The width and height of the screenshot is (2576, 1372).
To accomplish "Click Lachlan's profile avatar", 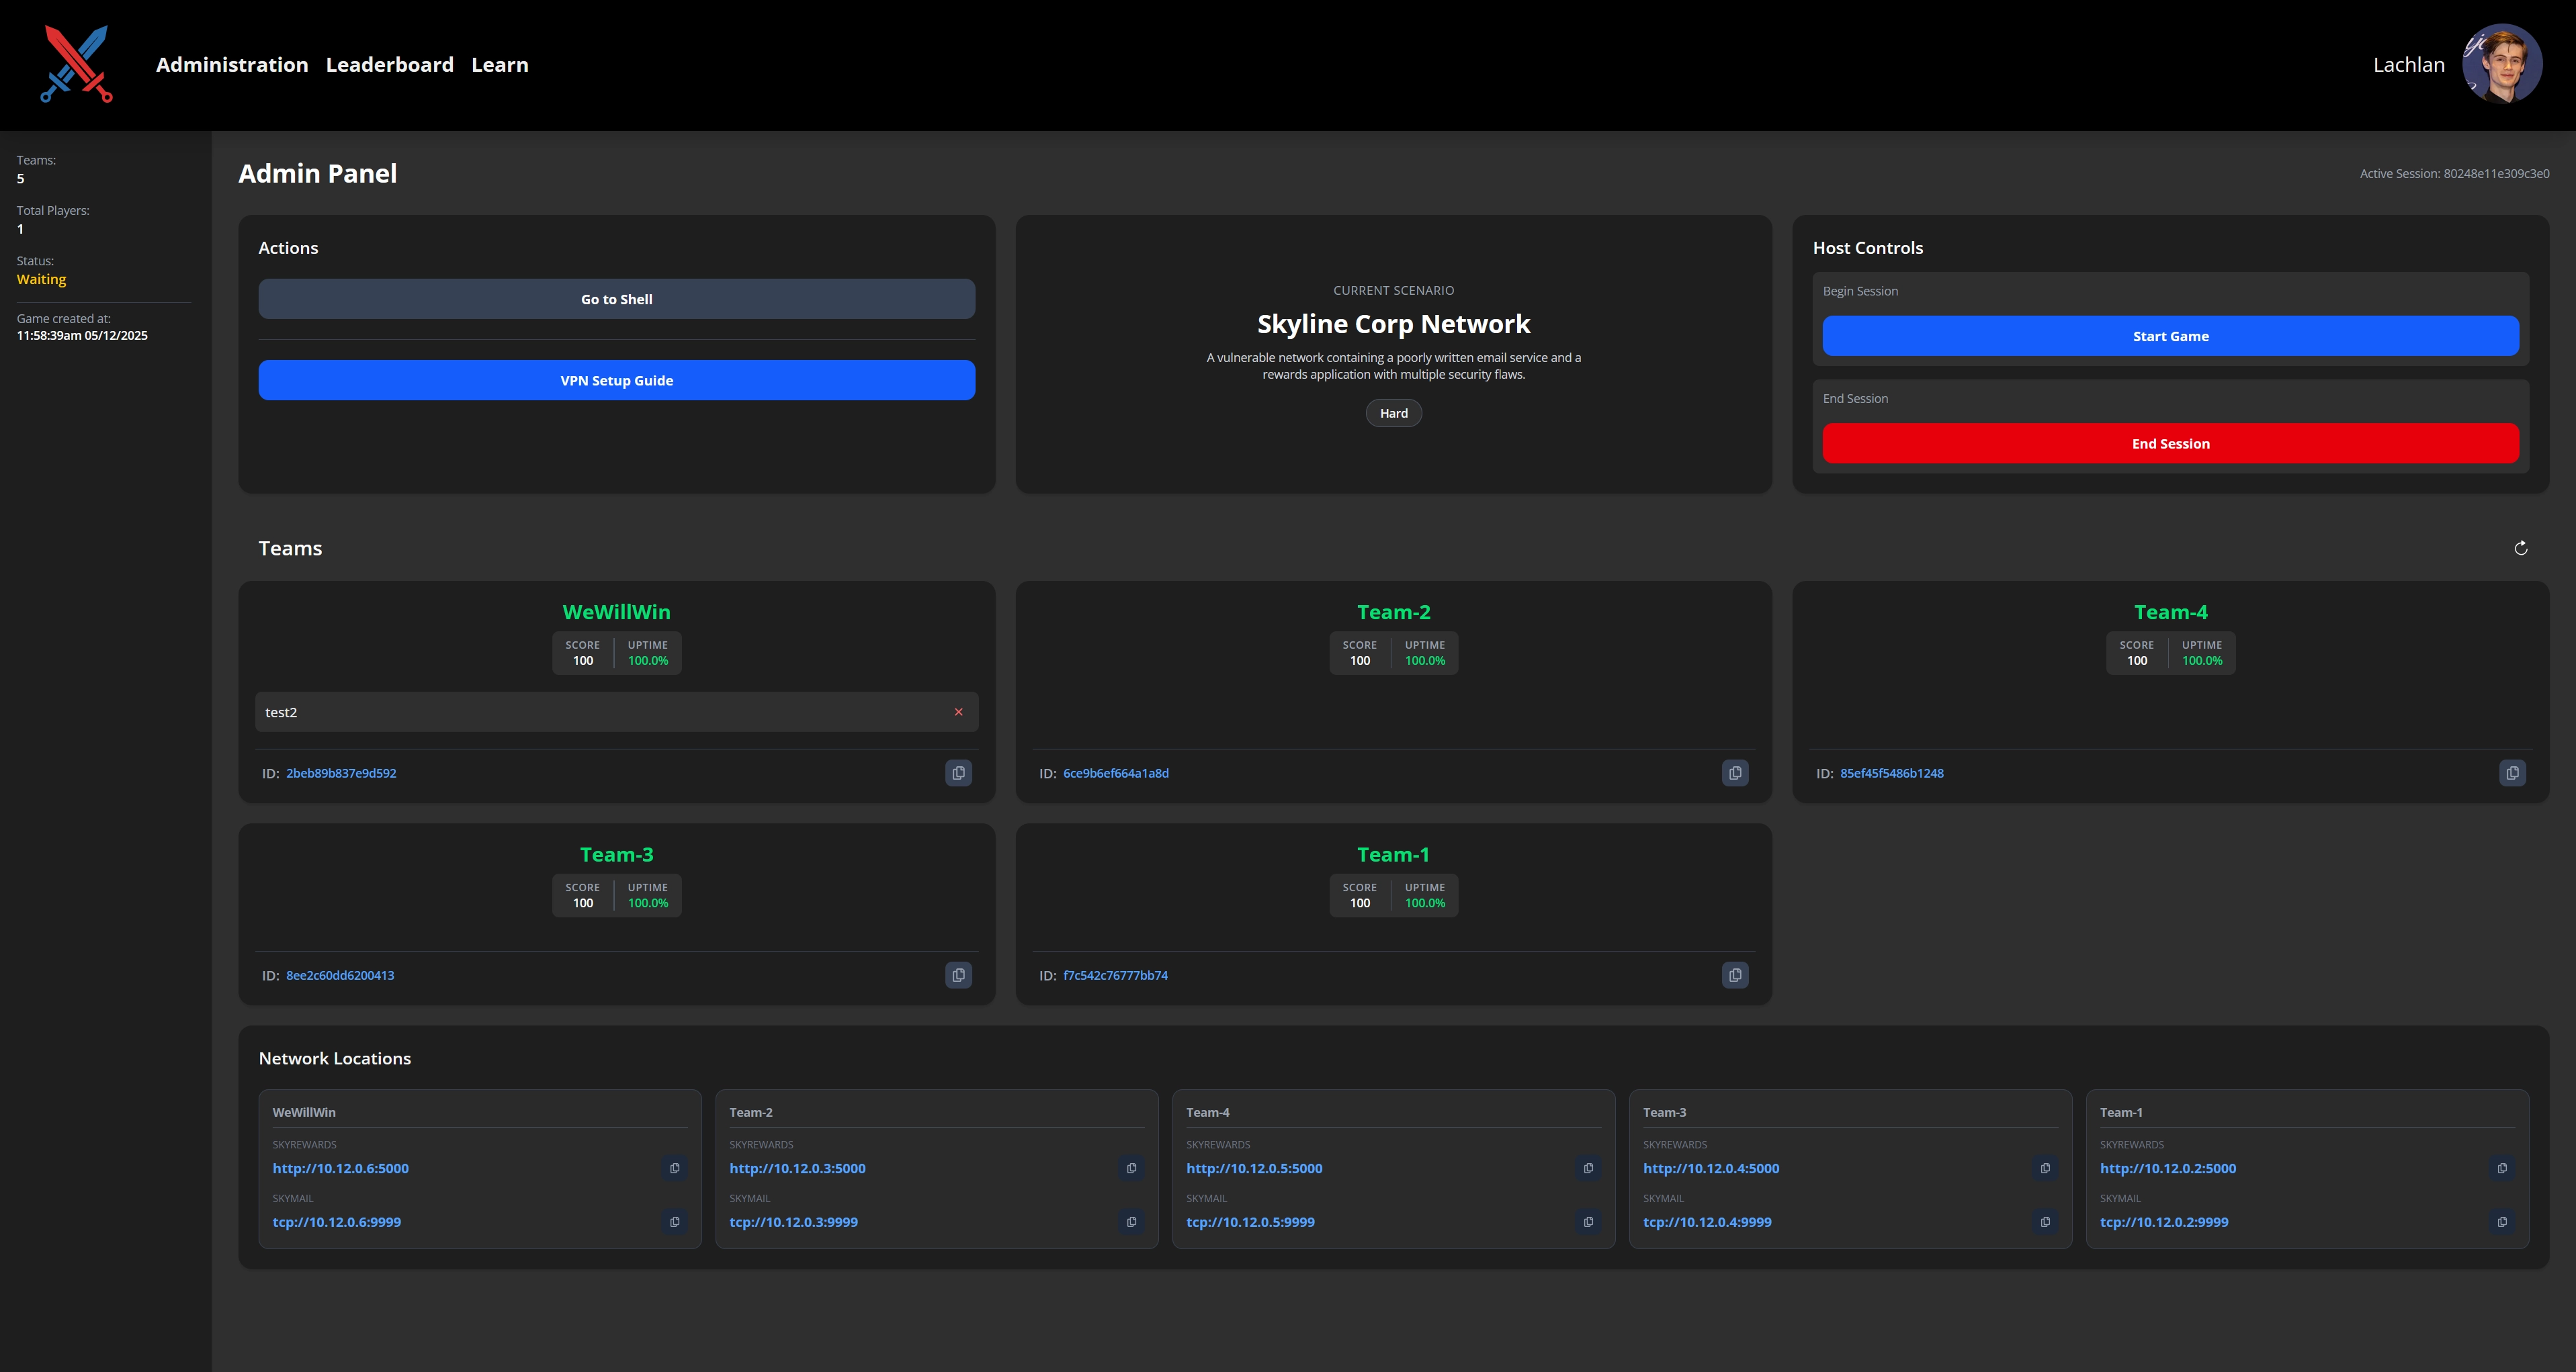I will (x=2503, y=64).
